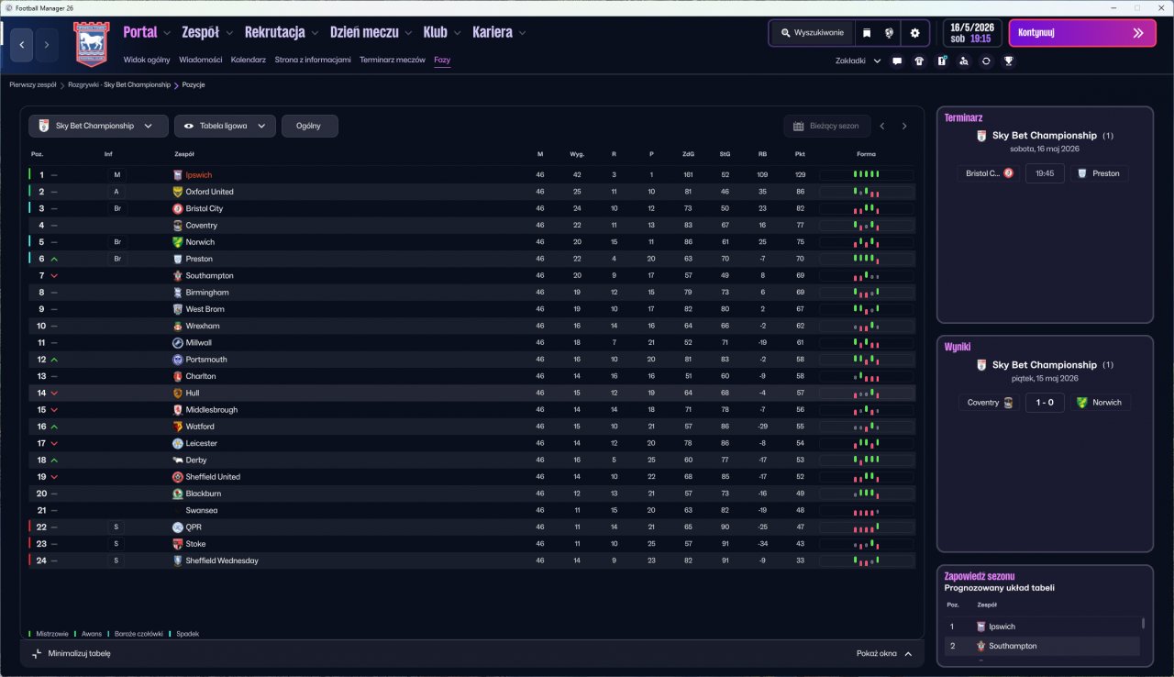1174x677 pixels.
Task: Expand Pokaż okna at bottom right
Action: point(884,653)
